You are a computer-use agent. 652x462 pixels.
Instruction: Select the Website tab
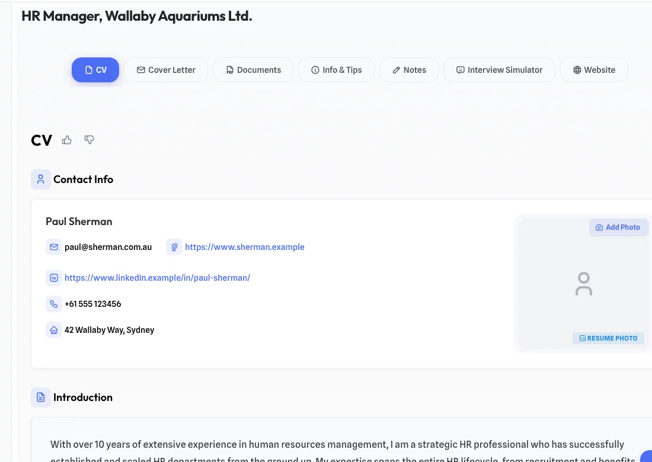click(594, 70)
